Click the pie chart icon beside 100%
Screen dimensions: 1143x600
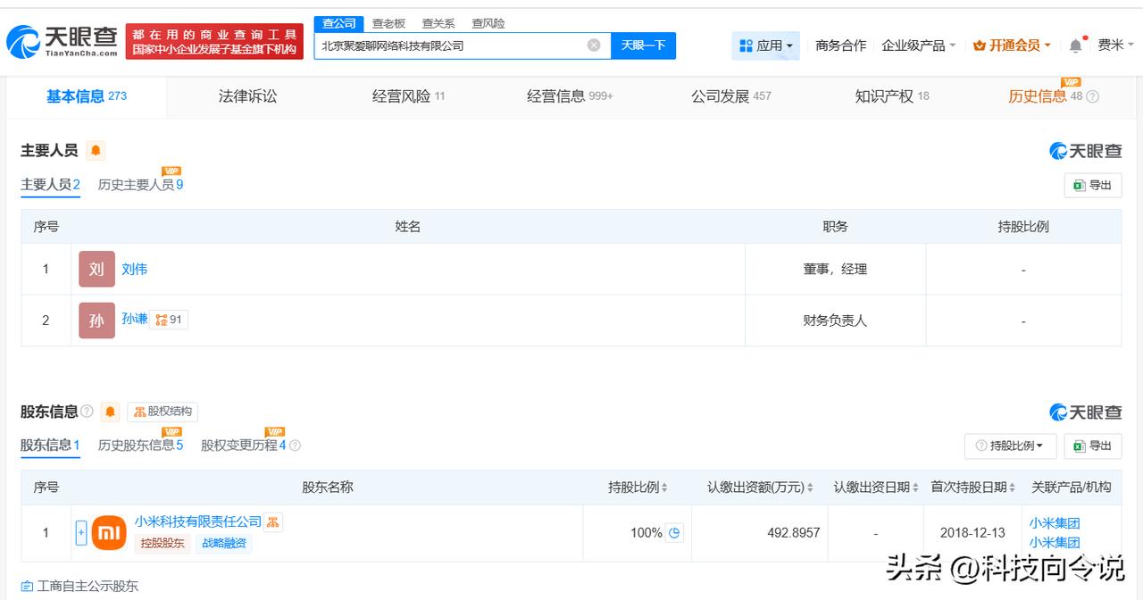(x=675, y=533)
